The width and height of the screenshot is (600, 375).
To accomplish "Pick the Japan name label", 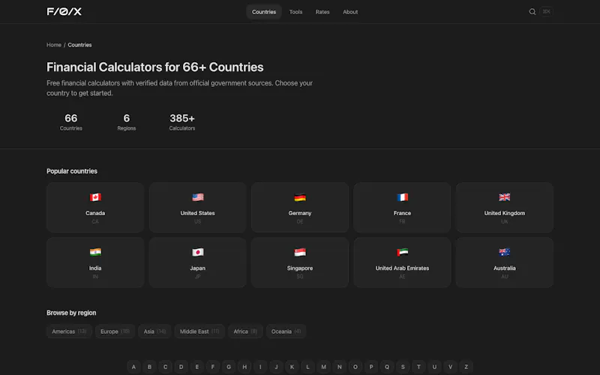I will click(x=198, y=268).
